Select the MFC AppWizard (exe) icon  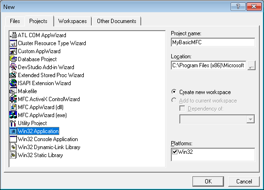tap(13, 115)
